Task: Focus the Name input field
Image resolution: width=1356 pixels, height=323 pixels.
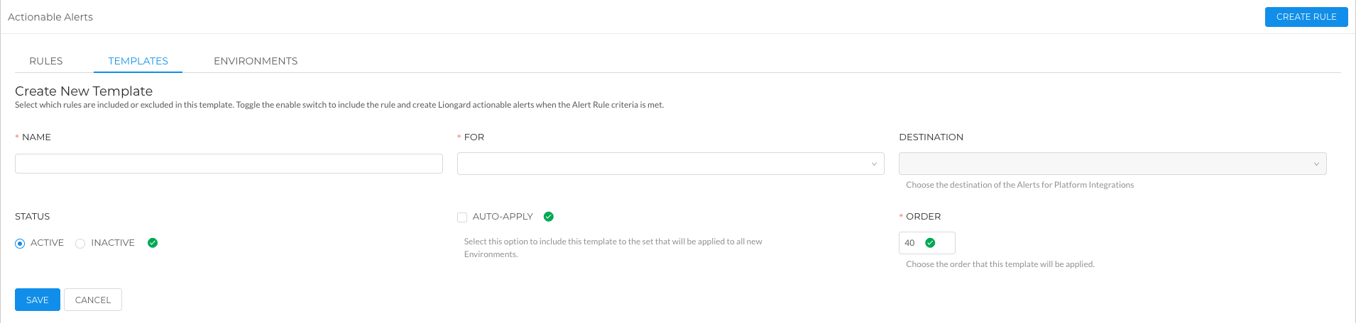Action: [229, 164]
